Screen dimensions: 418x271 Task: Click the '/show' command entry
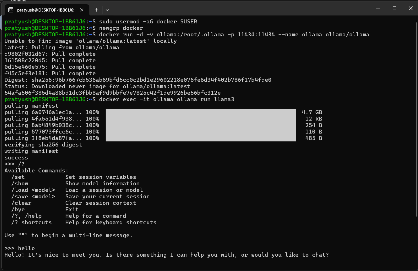click(20, 184)
